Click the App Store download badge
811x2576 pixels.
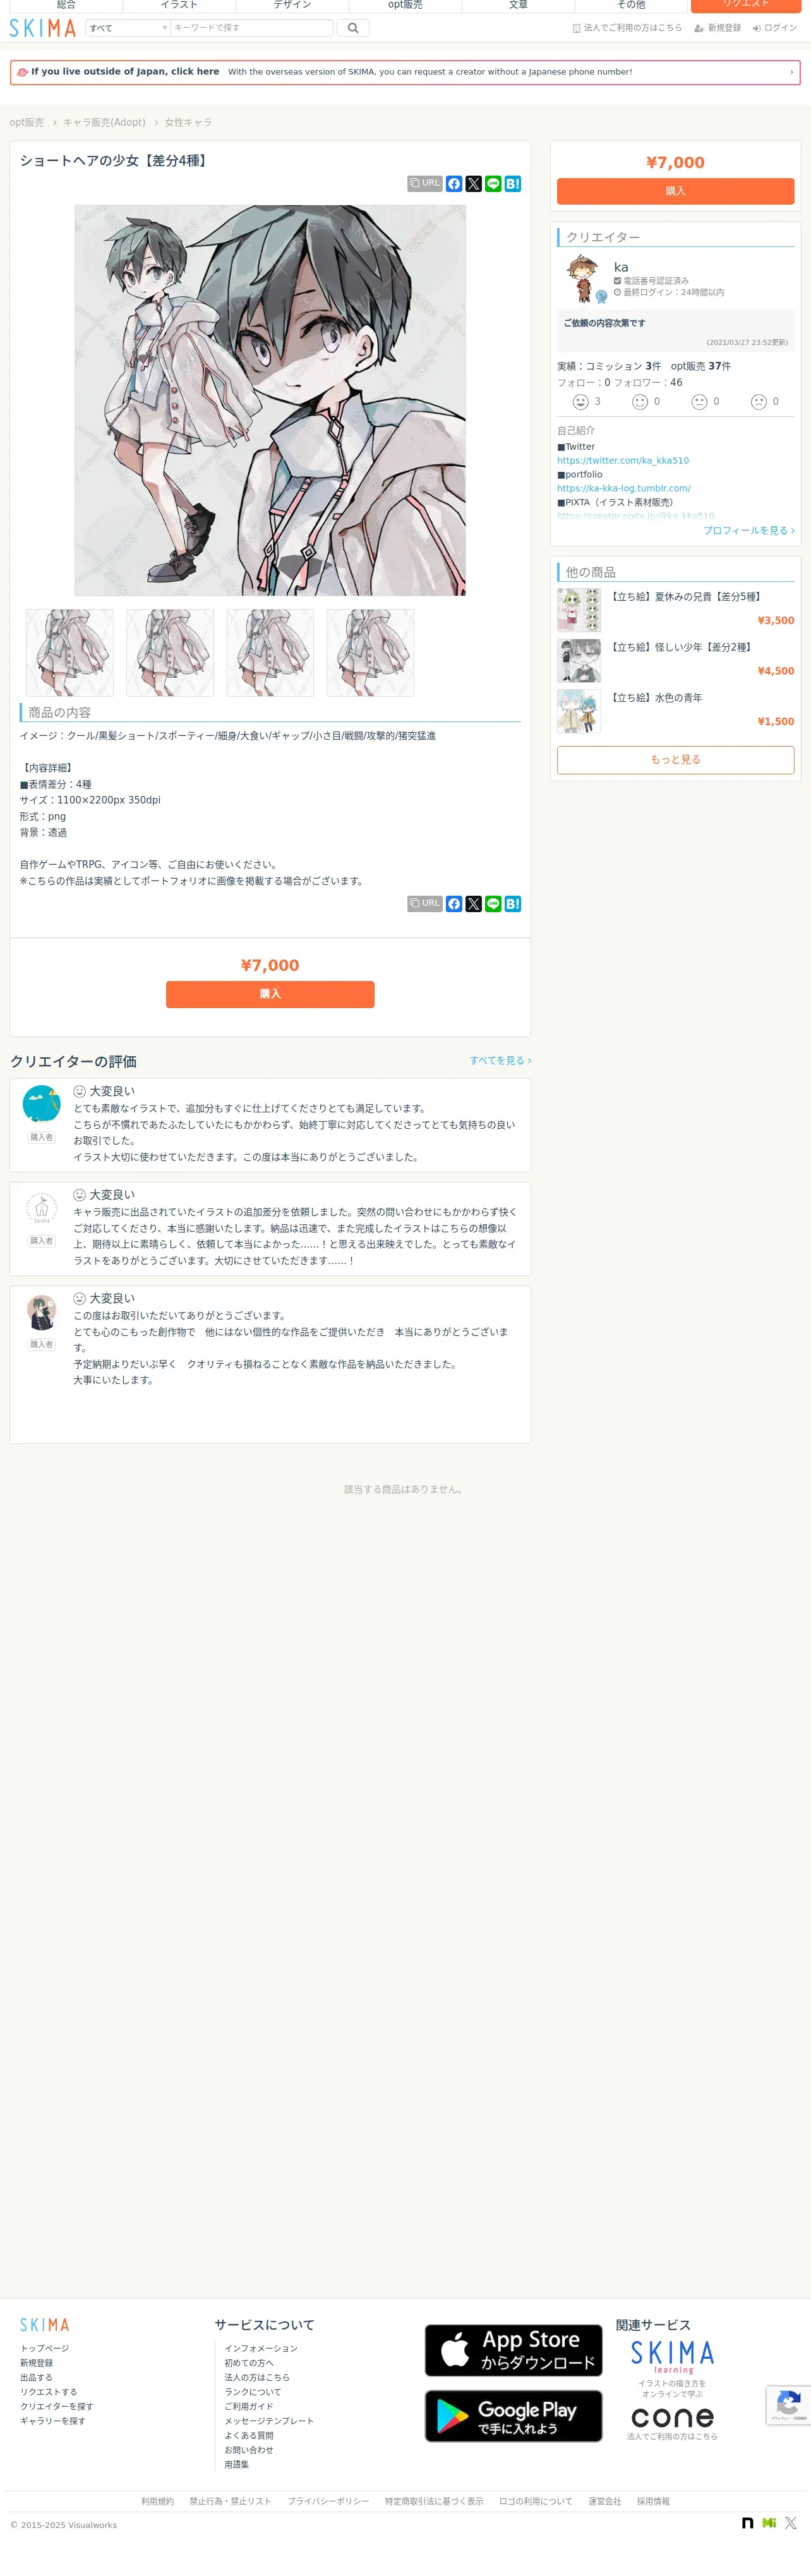coord(513,2350)
